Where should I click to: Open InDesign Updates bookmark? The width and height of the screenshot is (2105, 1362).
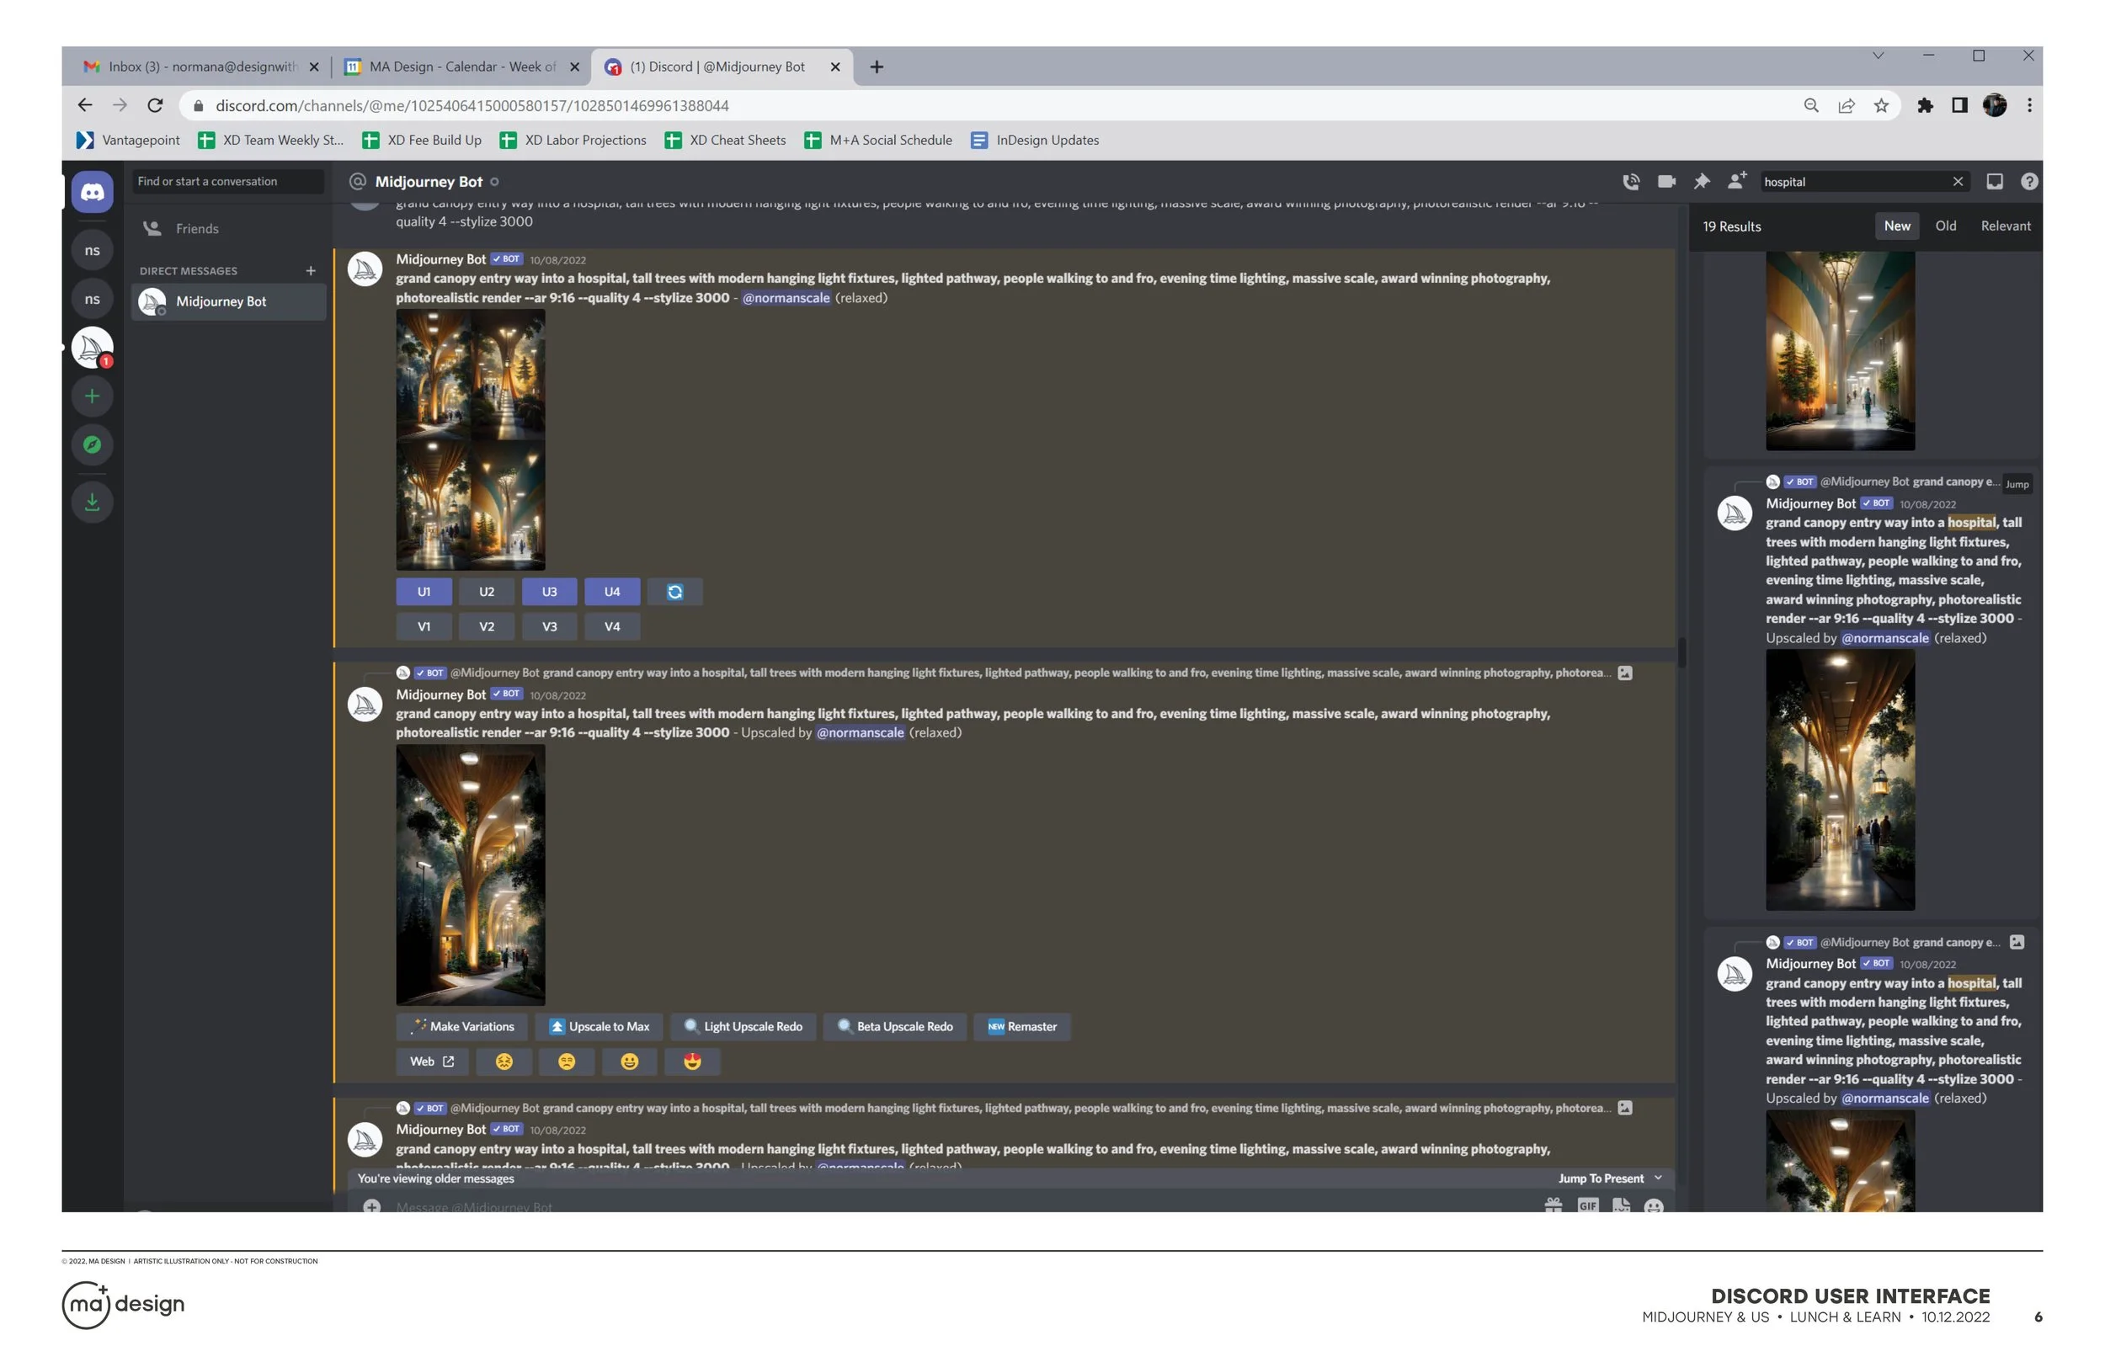coord(1035,140)
